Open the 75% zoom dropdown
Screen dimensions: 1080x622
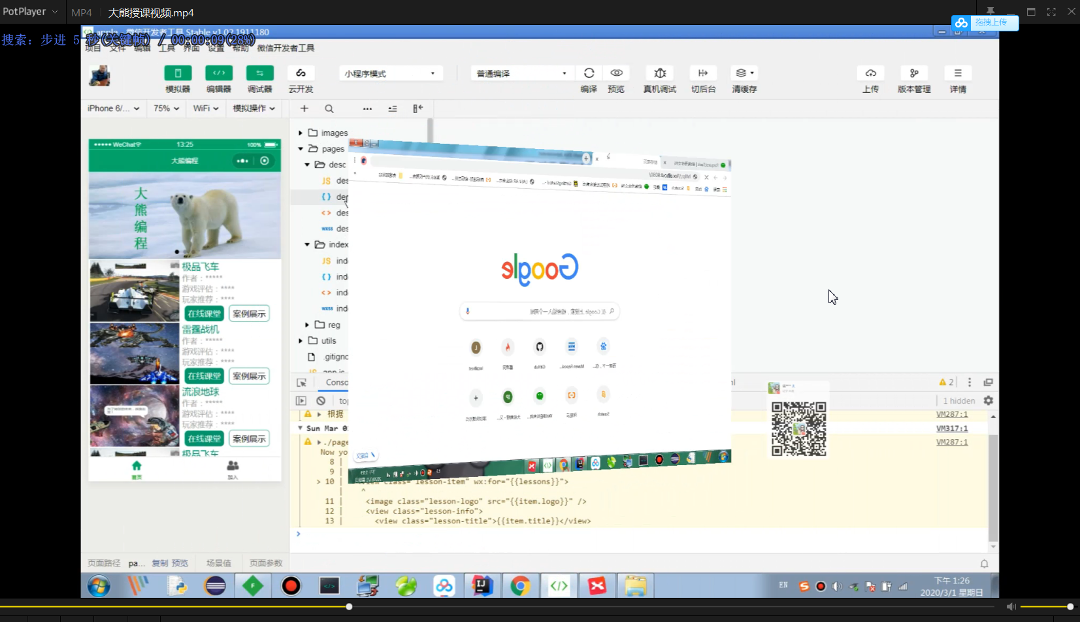coord(165,108)
